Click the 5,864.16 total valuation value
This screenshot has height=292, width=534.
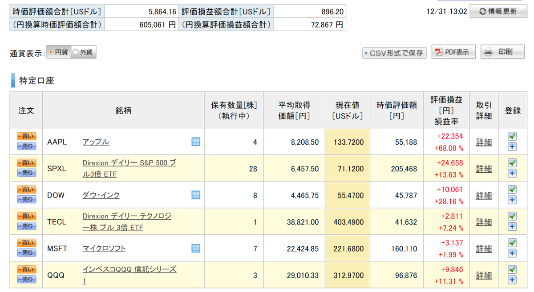pyautogui.click(x=162, y=12)
